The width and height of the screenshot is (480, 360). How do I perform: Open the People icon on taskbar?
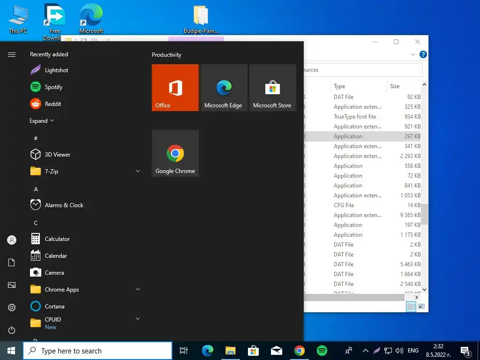point(349,351)
